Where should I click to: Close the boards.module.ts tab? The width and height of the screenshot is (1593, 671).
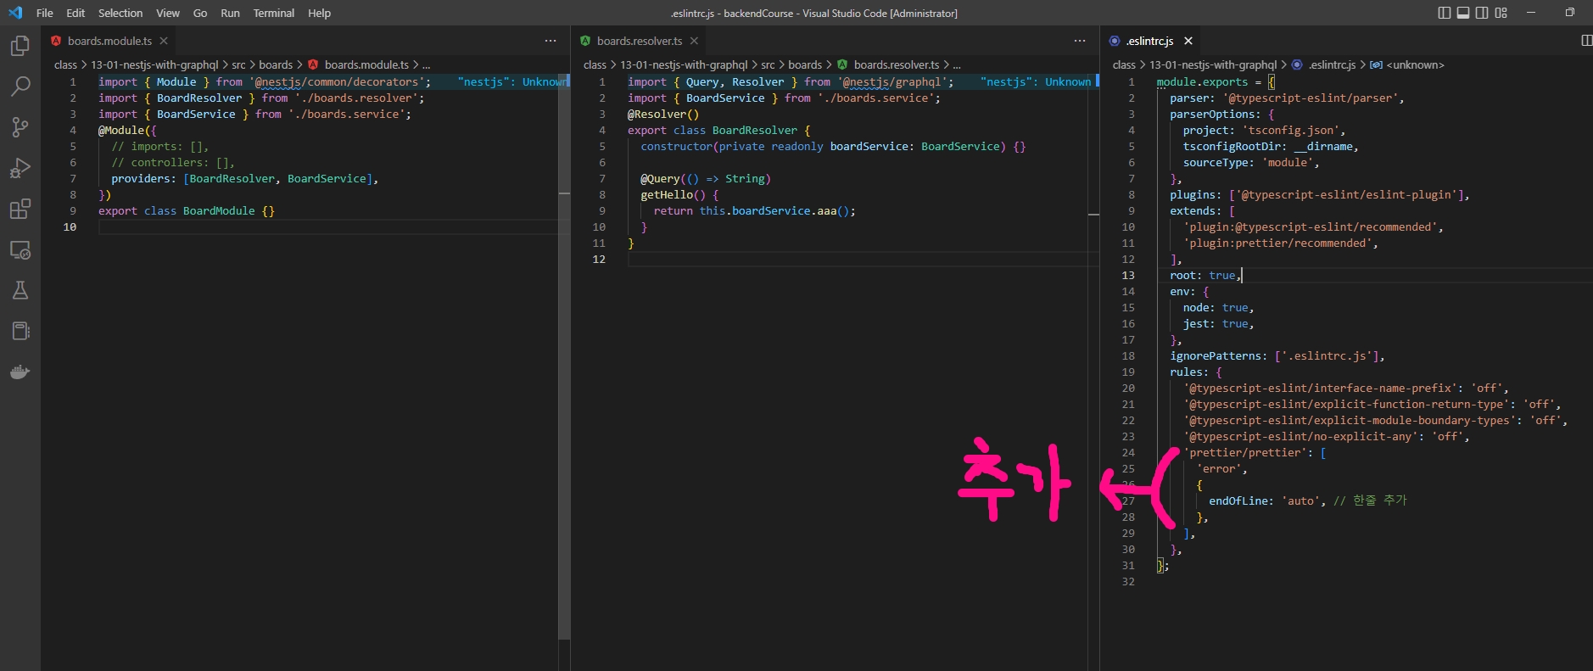(164, 41)
